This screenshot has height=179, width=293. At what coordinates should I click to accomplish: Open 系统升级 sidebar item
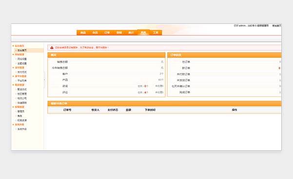pos(22,129)
